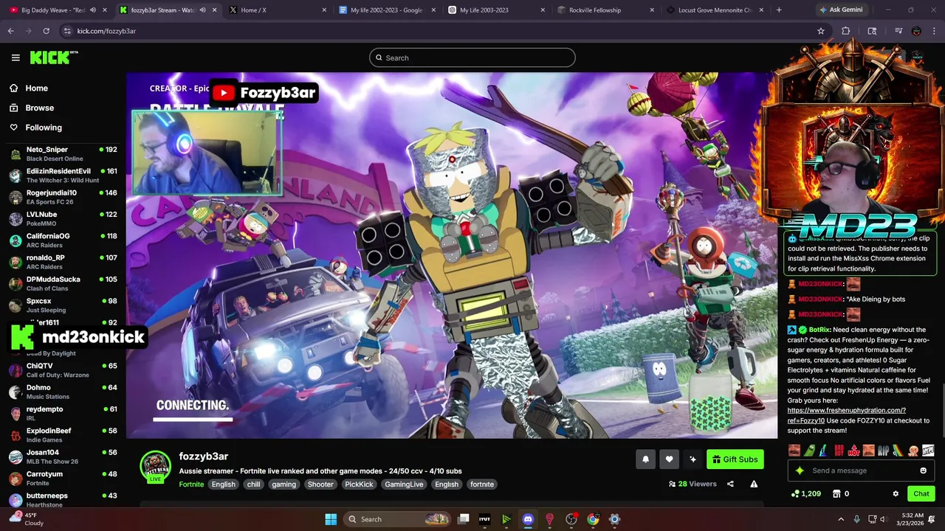Click the Shooter tag
Viewport: 945px width, 531px height.
tap(320, 485)
